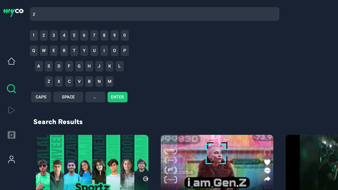
Task: Tap the Z key on keyboard
Action: [49, 82]
